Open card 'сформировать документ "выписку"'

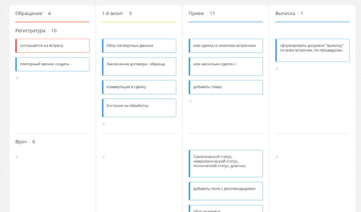(312, 50)
